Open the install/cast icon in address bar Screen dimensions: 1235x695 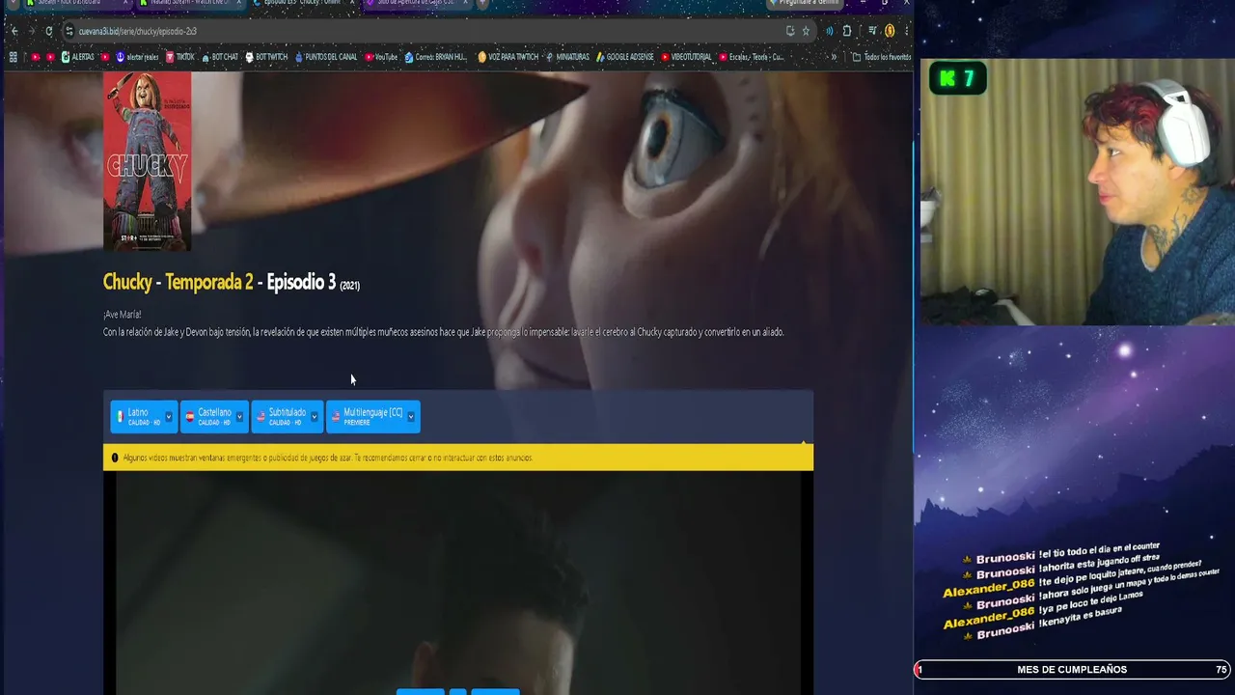(790, 31)
